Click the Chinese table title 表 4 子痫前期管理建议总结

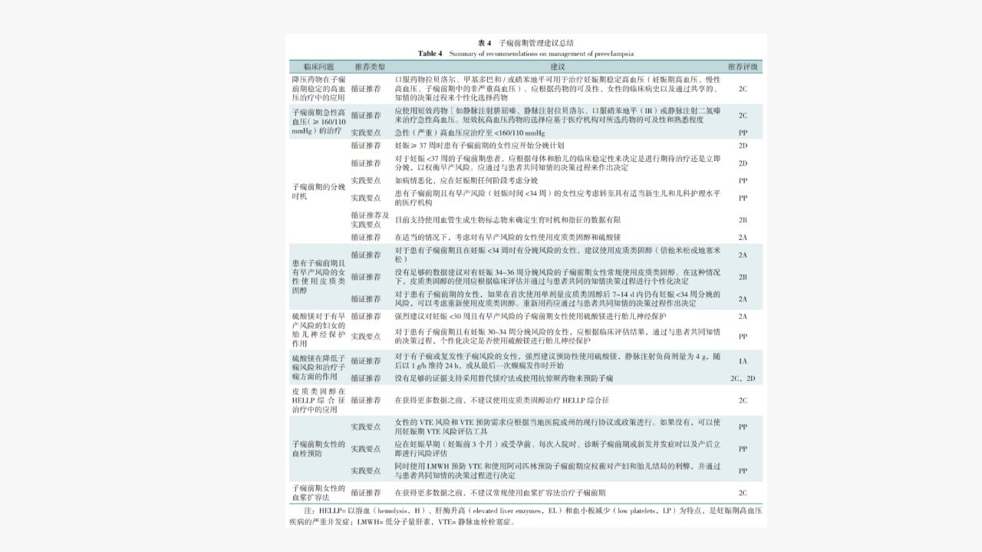pyautogui.click(x=526, y=43)
